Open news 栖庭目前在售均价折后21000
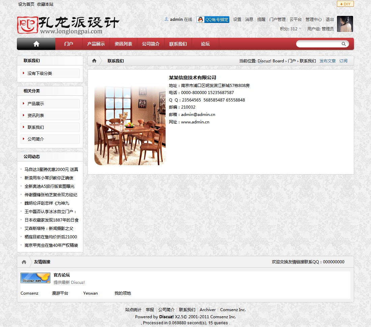371x327 pixels. point(51,237)
